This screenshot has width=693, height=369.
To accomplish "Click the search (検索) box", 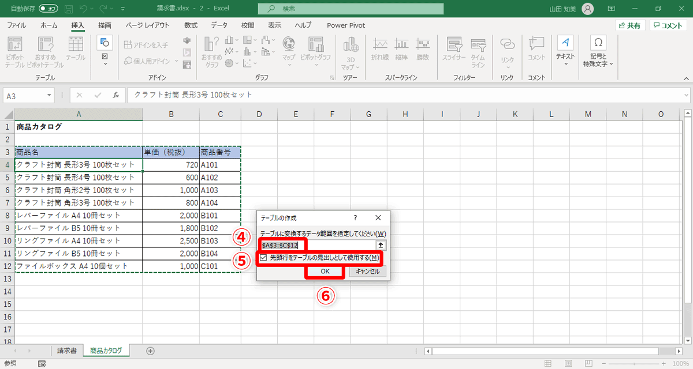I will pyautogui.click(x=351, y=9).
